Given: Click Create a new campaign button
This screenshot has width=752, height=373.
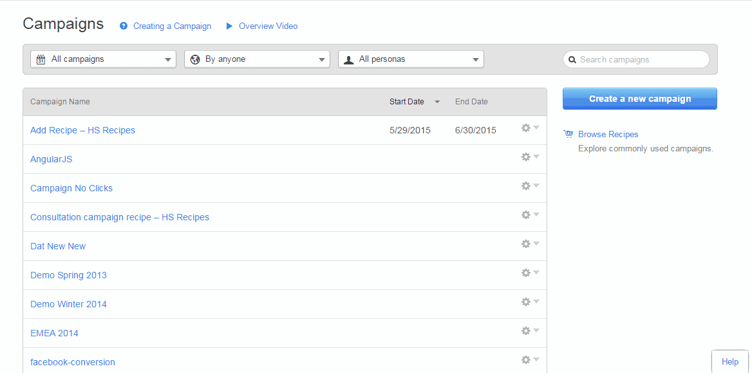Looking at the screenshot, I should [639, 99].
